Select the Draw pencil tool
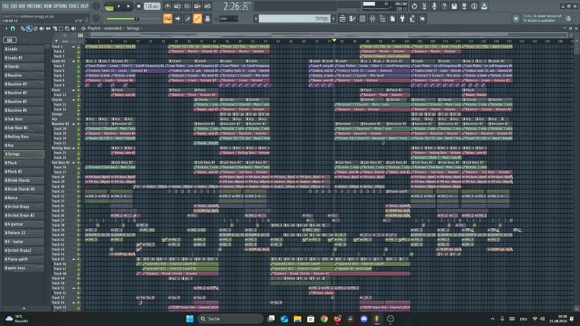This screenshot has height=326, width=580. click(x=23, y=29)
